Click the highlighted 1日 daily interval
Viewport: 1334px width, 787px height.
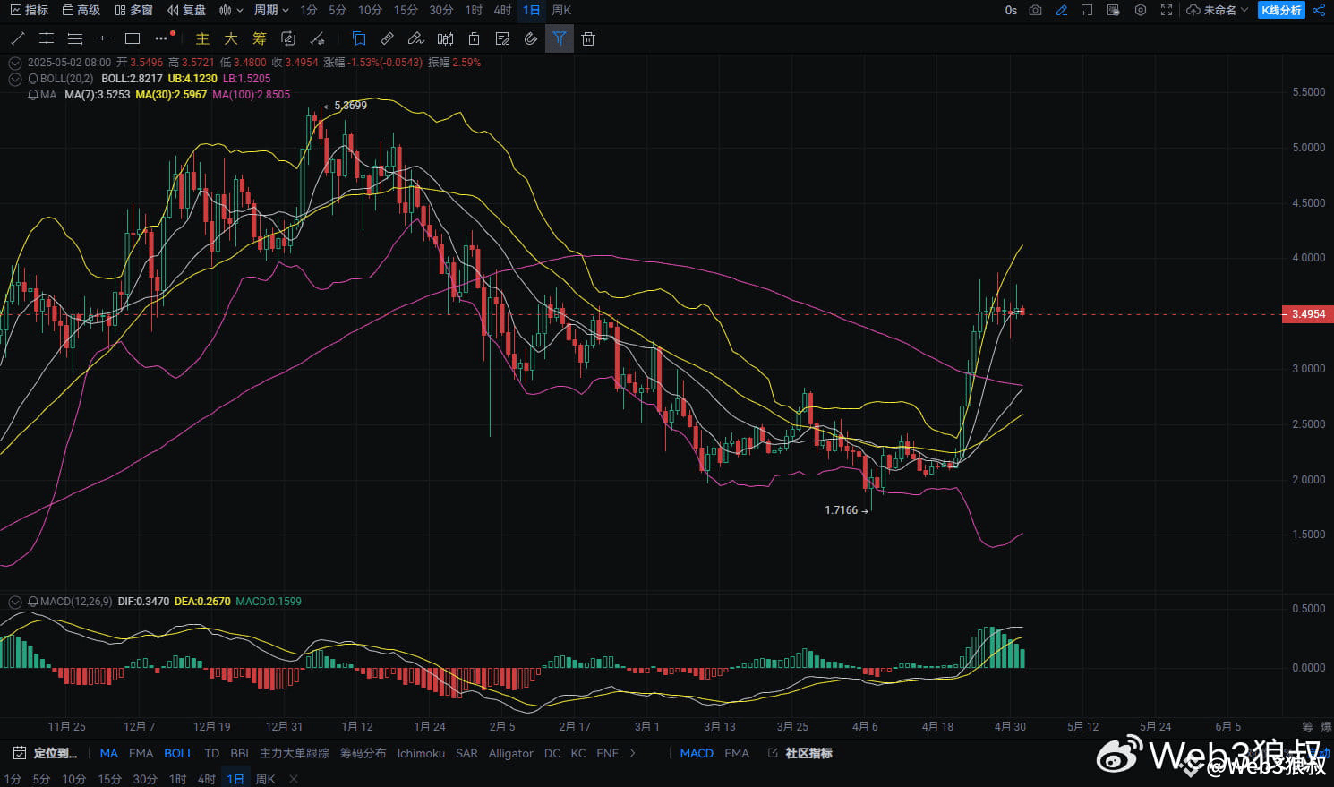pos(531,10)
